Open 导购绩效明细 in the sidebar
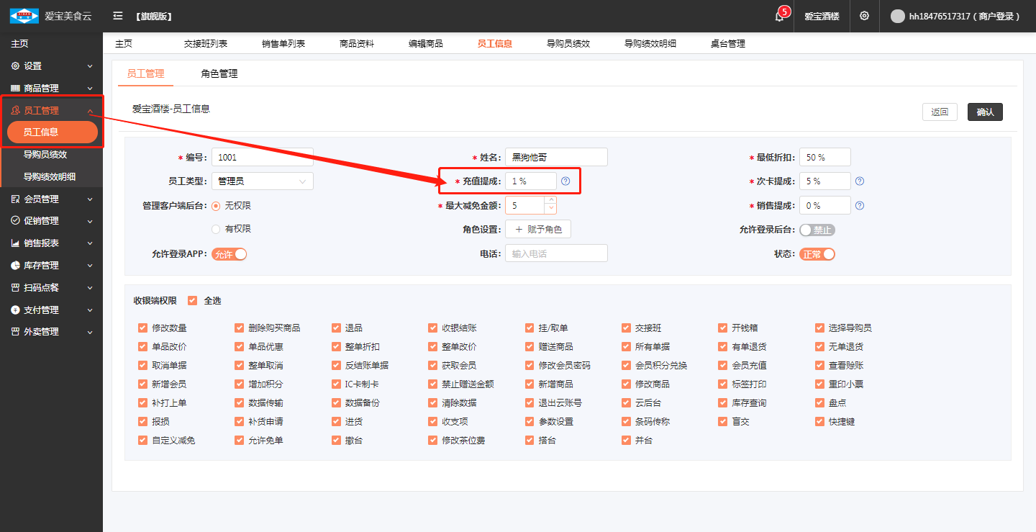 [x=51, y=177]
